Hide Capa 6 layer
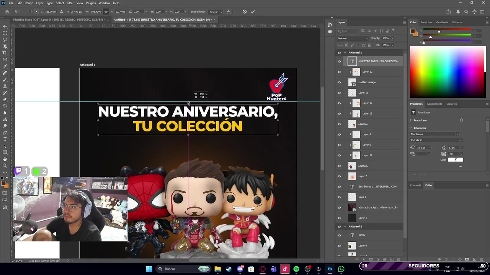Screen dimensions: 490x275 click(x=339, y=197)
